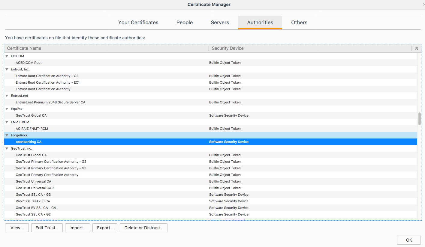Image resolution: width=425 pixels, height=247 pixels.
Task: Click the Import... button
Action: 78,228
